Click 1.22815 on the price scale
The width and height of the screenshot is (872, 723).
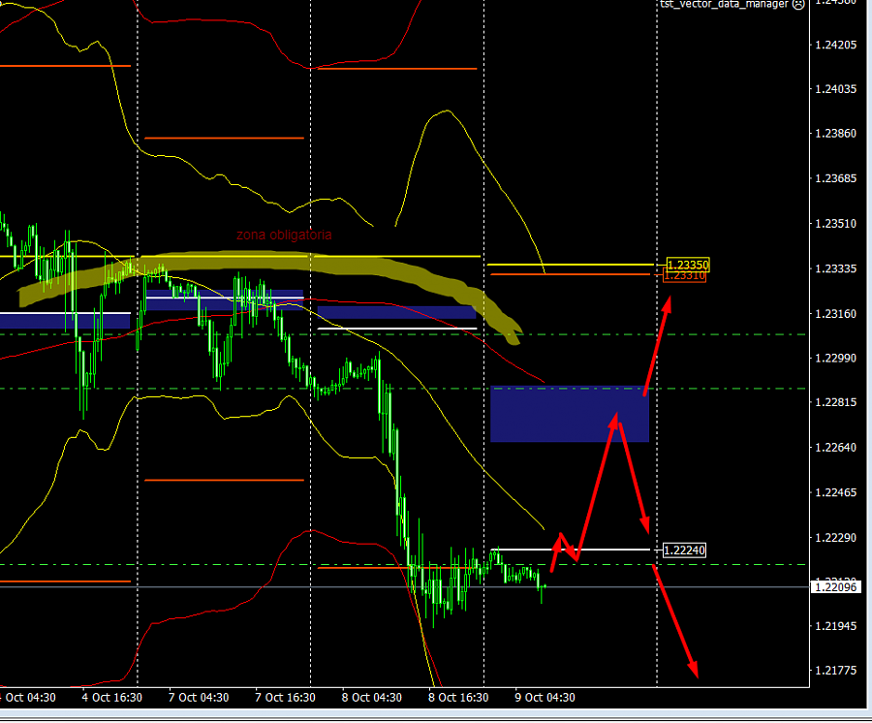coord(837,402)
